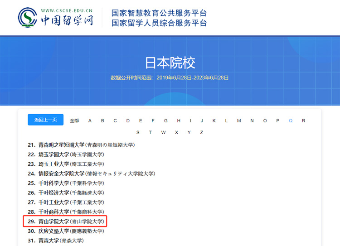Select the highlighted letter Q tab
This screenshot has height=246, width=340.
click(291, 121)
